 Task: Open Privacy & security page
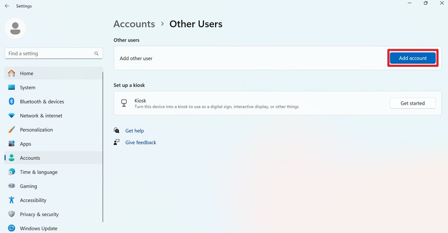click(53, 214)
